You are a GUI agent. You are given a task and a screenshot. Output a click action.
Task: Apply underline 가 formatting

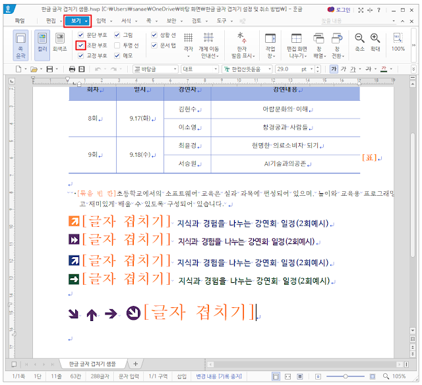[x=353, y=69]
